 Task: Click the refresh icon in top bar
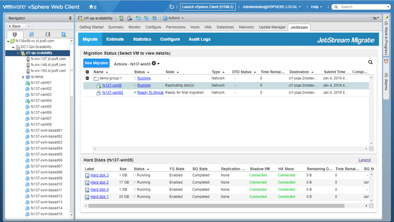point(172,7)
